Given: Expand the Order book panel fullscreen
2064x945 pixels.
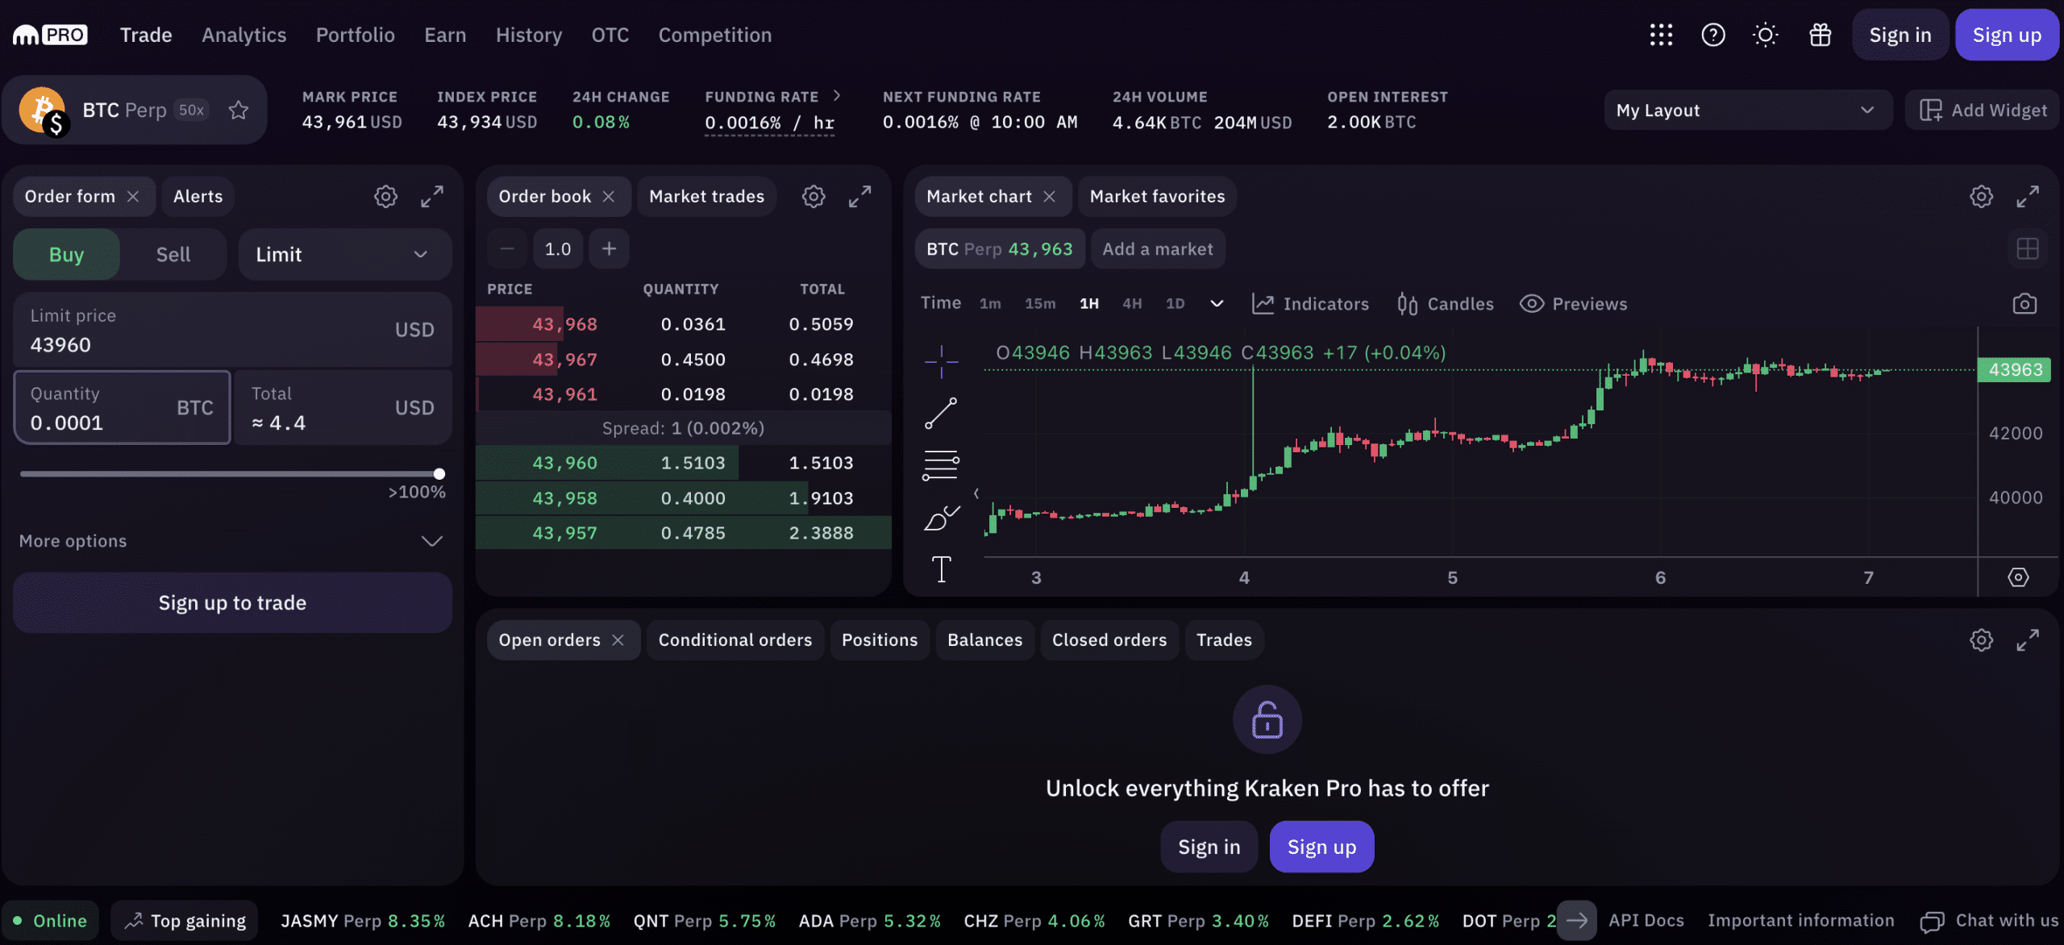Looking at the screenshot, I should pyautogui.click(x=860, y=196).
